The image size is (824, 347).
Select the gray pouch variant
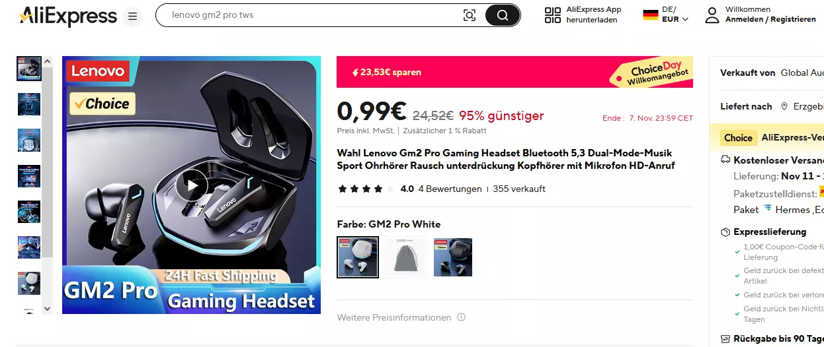(x=405, y=257)
